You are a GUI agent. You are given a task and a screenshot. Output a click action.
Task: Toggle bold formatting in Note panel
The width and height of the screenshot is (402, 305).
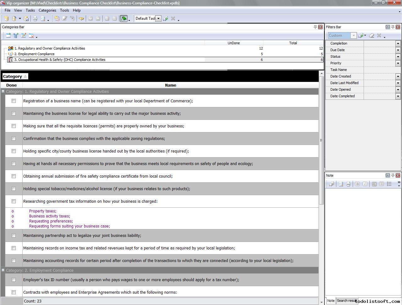(357, 184)
